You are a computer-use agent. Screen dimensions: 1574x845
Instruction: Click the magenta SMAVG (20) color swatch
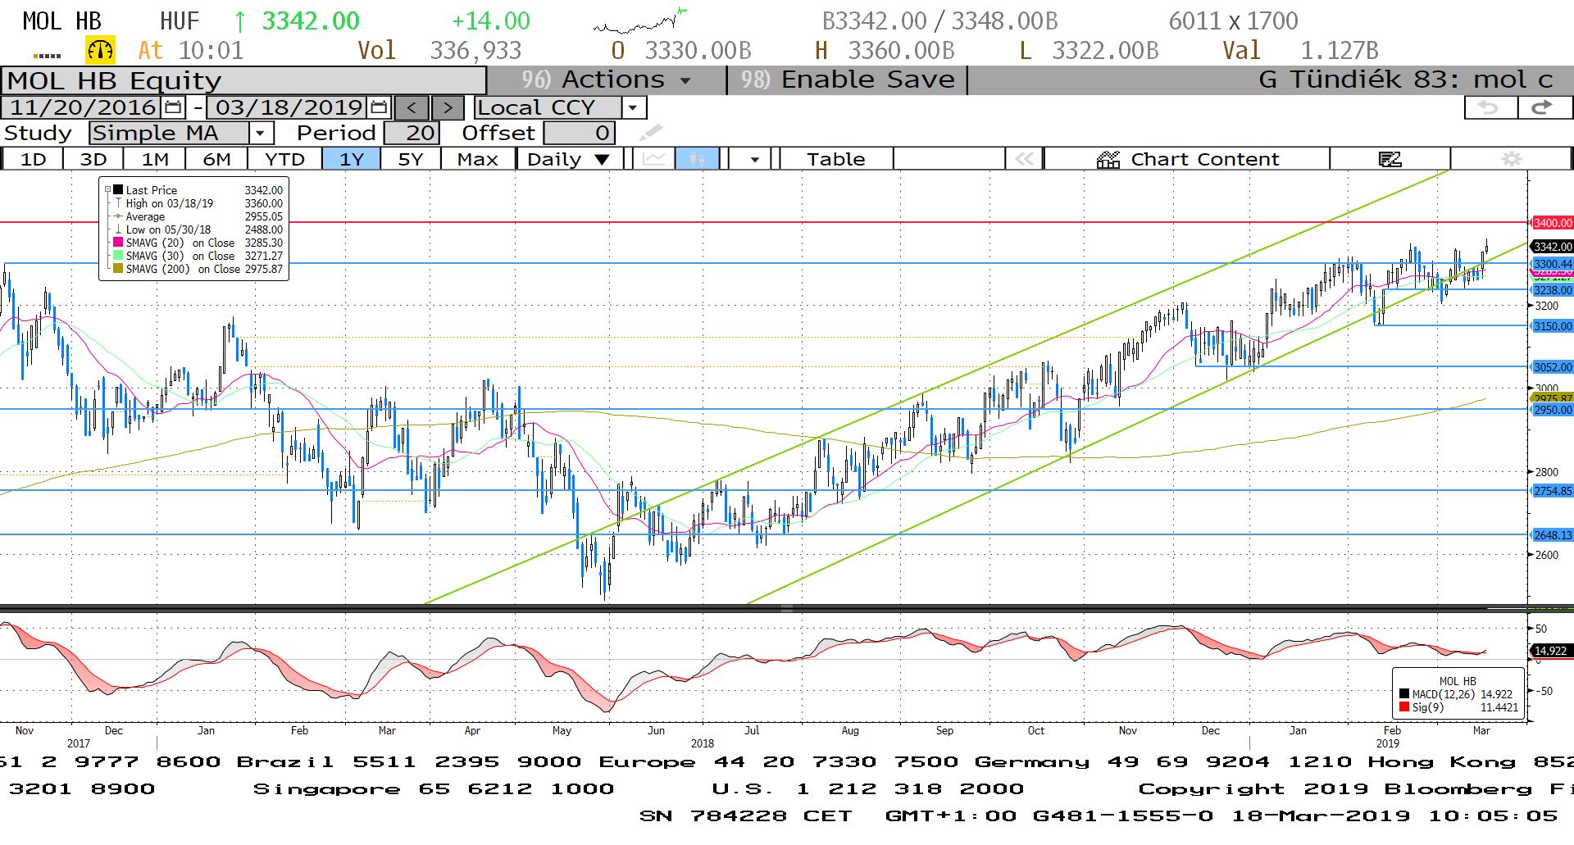(118, 243)
